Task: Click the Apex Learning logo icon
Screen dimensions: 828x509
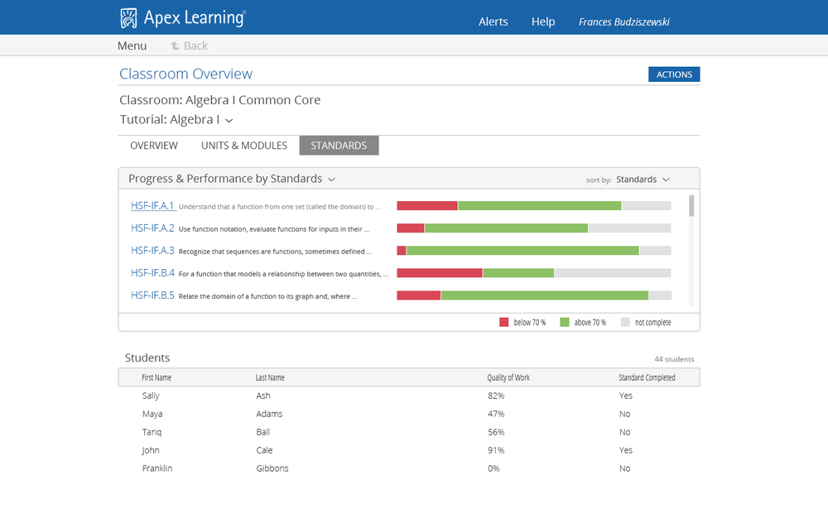Action: point(128,16)
